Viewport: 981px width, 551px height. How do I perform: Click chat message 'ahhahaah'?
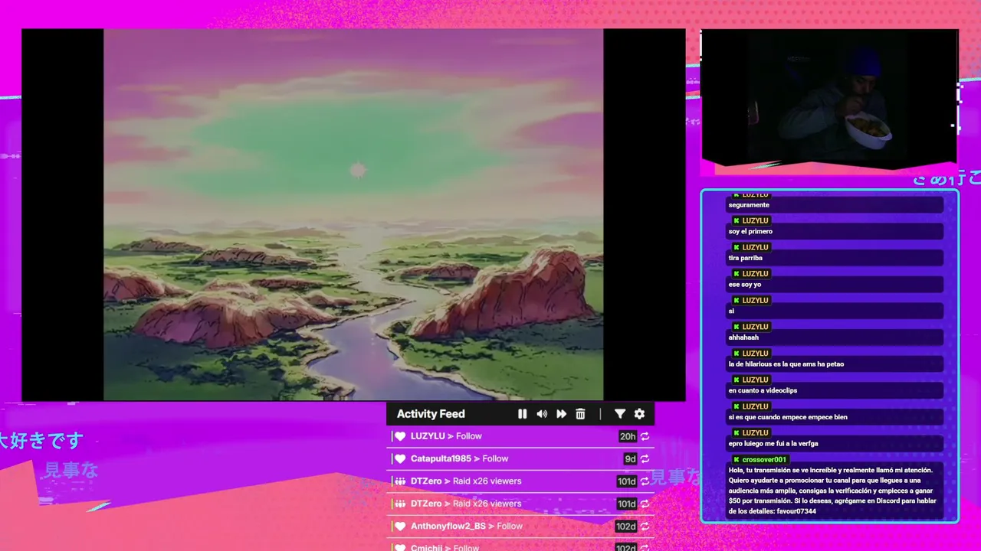tap(743, 337)
